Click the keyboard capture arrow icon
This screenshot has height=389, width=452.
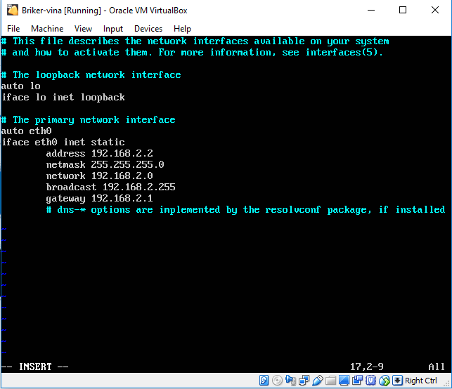point(398,381)
